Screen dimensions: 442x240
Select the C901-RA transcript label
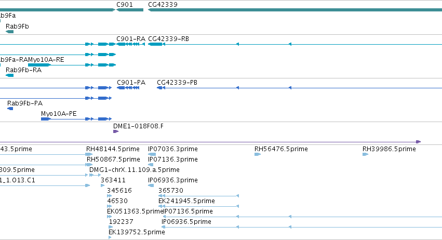click(131, 39)
